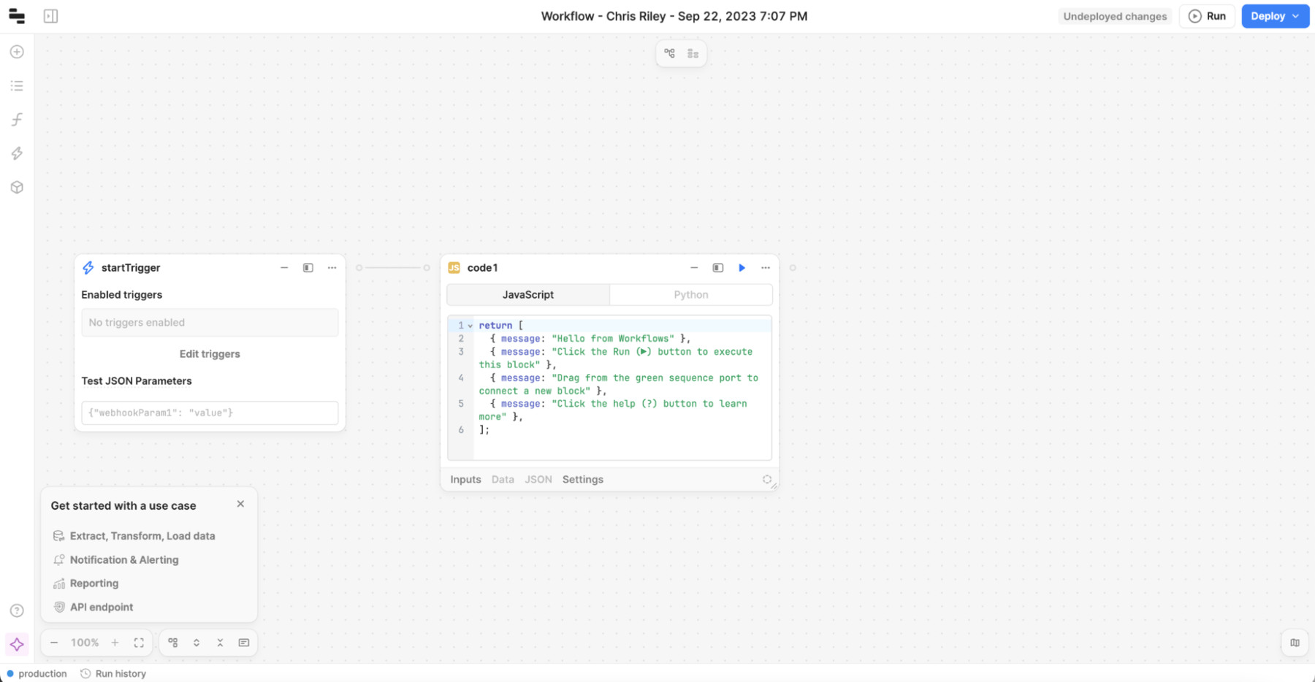Click the fit to screen icon
Image resolution: width=1315 pixels, height=682 pixels.
[x=139, y=643]
